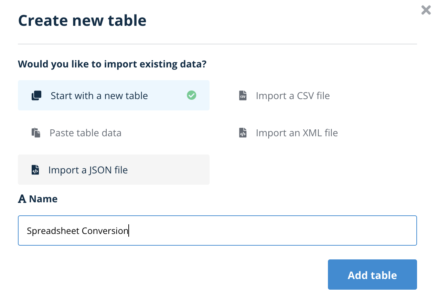Select the Start with a new table option
Viewport: 437px width, 300px height.
pyautogui.click(x=114, y=95)
